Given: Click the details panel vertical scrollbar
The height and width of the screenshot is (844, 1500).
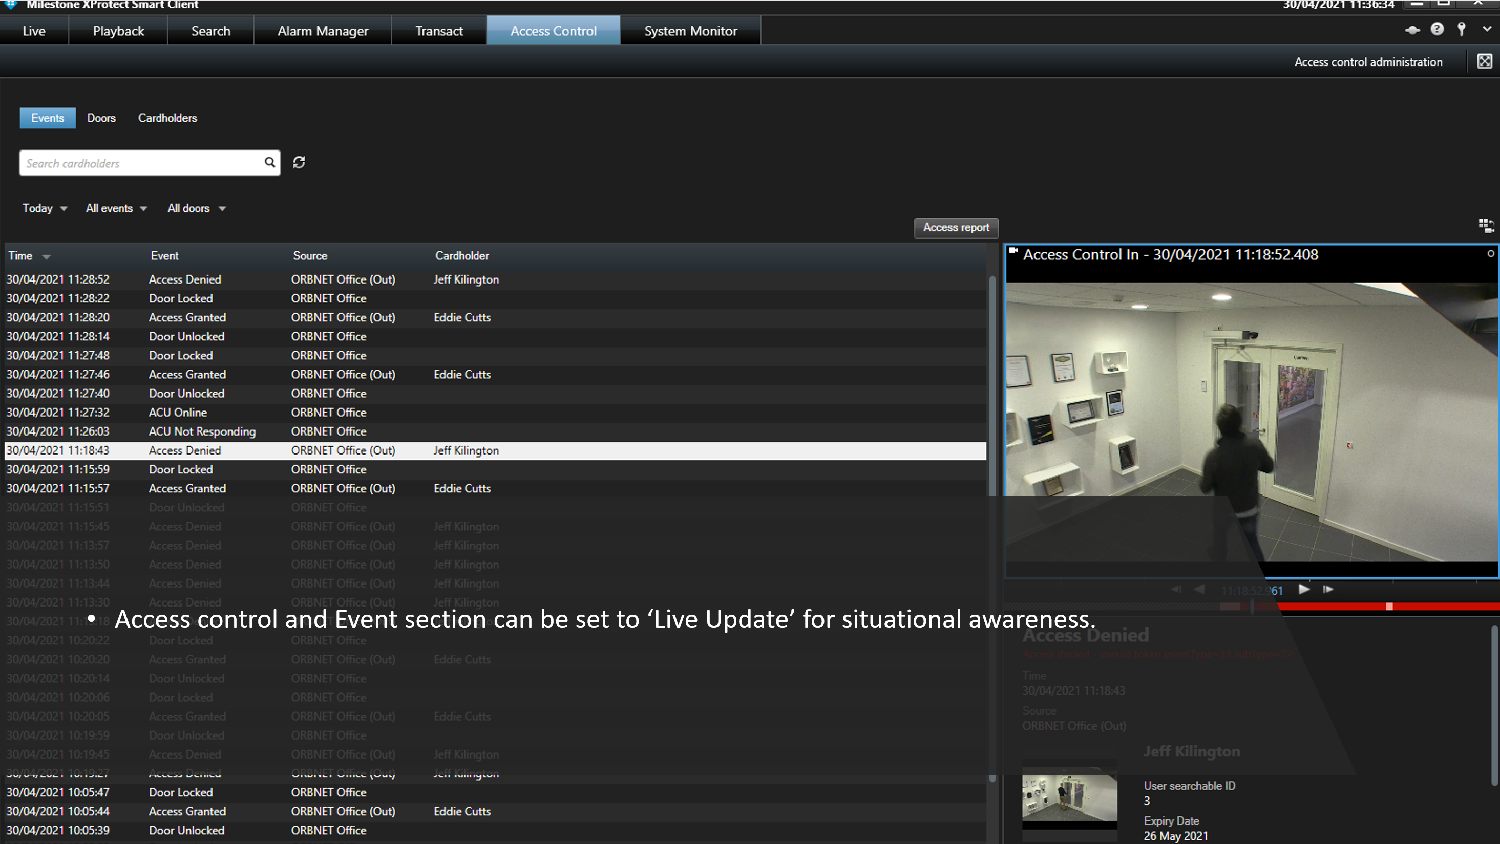Looking at the screenshot, I should point(1495,705).
